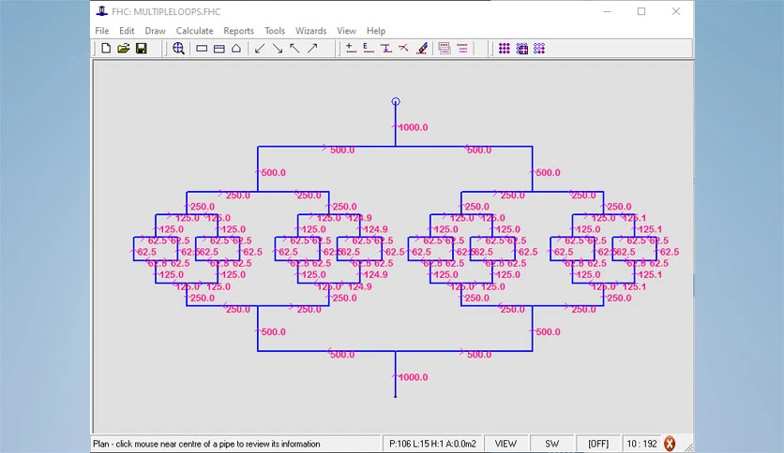Viewport: 784px width, 453px height.
Task: Choose the up-left arrow tool
Action: click(x=294, y=49)
